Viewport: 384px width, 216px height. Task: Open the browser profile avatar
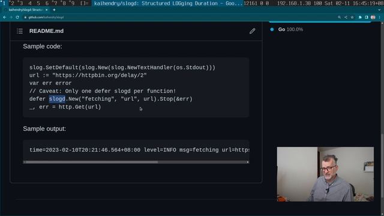(373, 17)
